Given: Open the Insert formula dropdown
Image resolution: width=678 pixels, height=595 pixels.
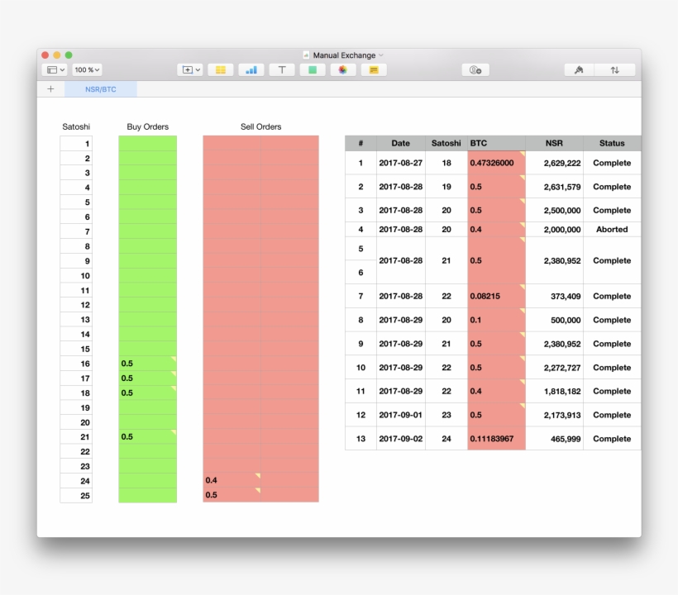Looking at the screenshot, I should (x=189, y=70).
